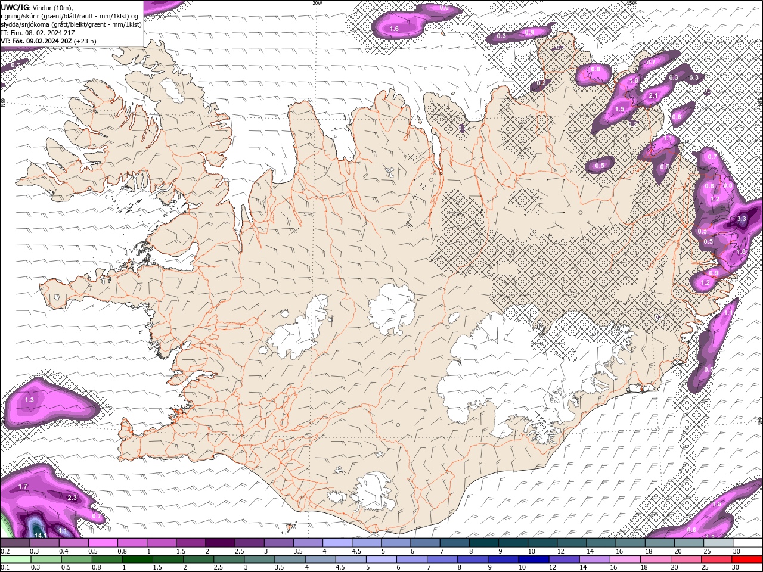The width and height of the screenshot is (763, 572).
Task: Click the '2.3' value in the southwest corner patch
Action: click(72, 498)
